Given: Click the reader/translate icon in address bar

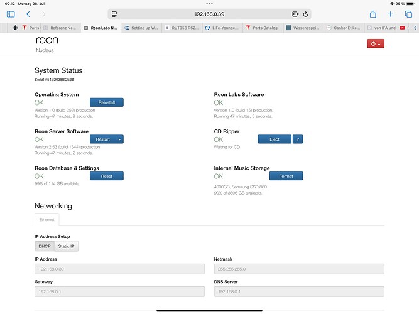Looking at the screenshot, I should click(295, 14).
